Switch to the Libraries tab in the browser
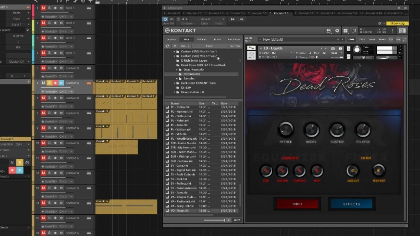The image size is (420, 236). click(x=173, y=39)
